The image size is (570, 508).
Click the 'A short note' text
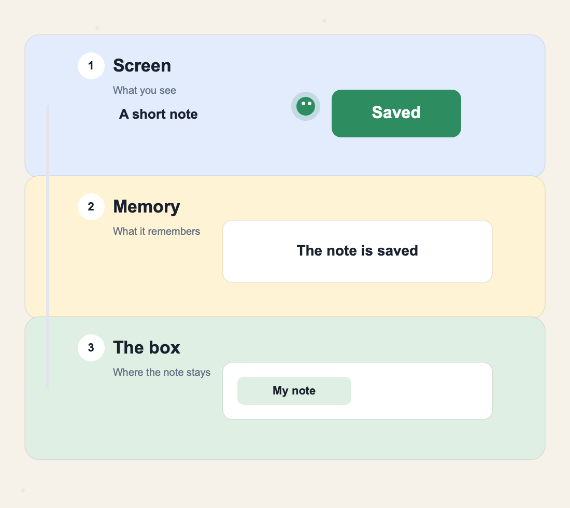159,114
